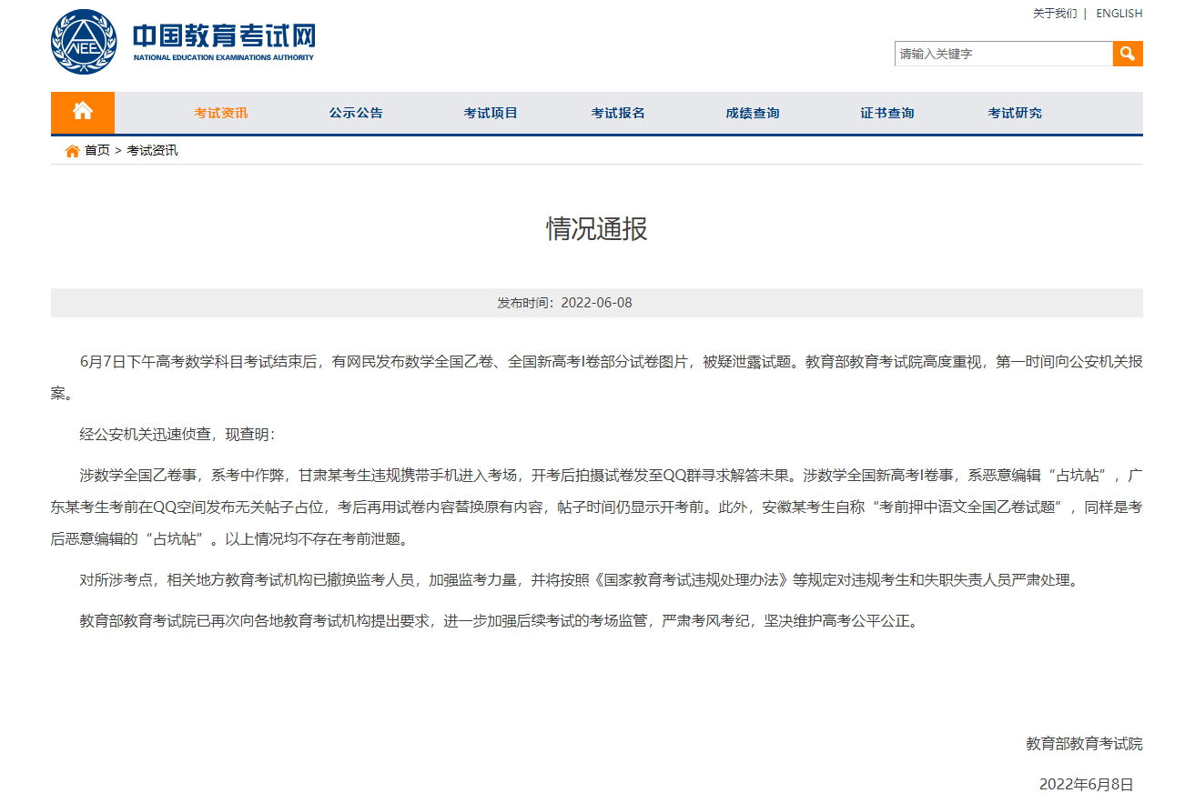Image resolution: width=1185 pixels, height=803 pixels.
Task: Click the paragraph starting 涉数学全国乙卷事
Action: click(x=597, y=507)
